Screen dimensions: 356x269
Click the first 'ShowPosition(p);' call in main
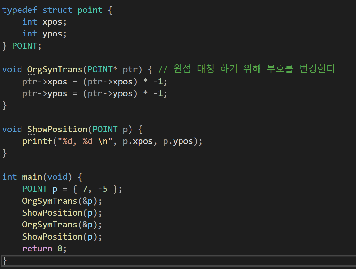(x=62, y=213)
